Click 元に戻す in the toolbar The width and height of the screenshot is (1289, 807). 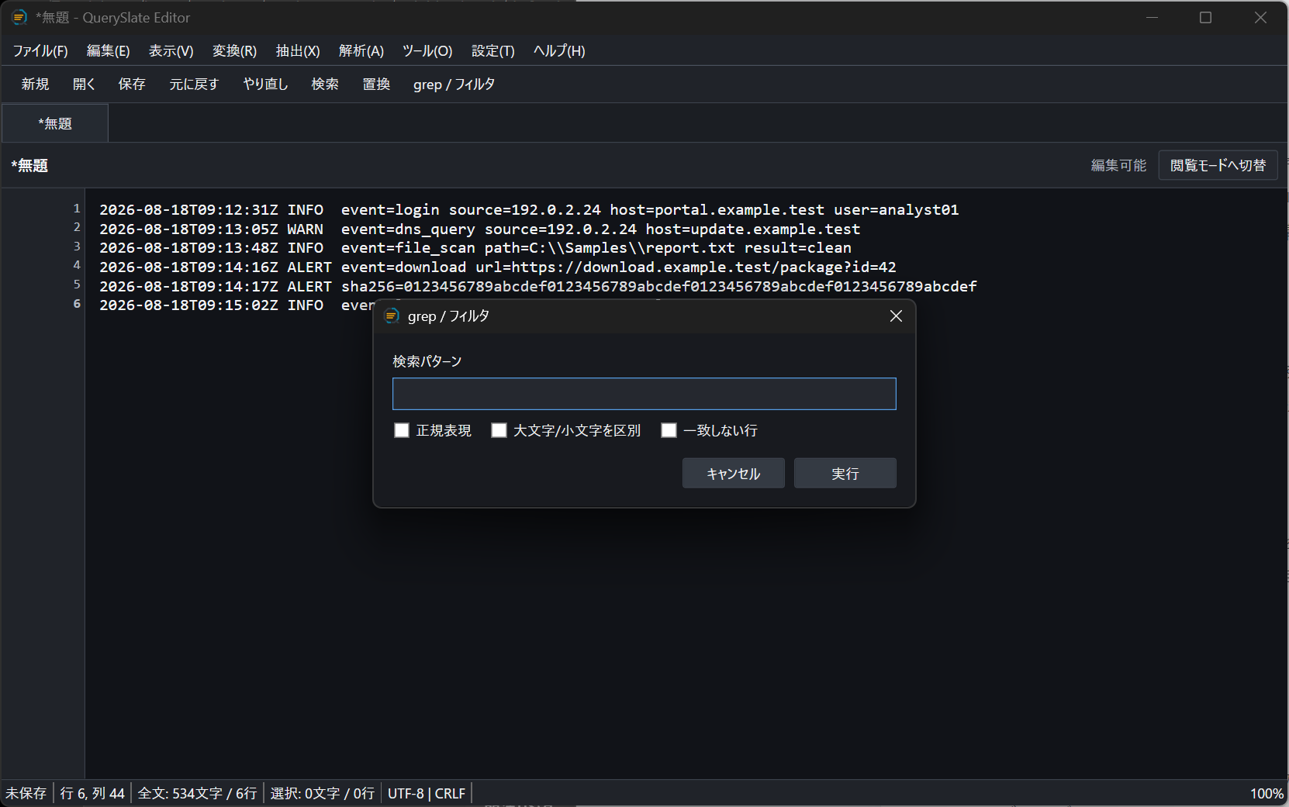194,84
